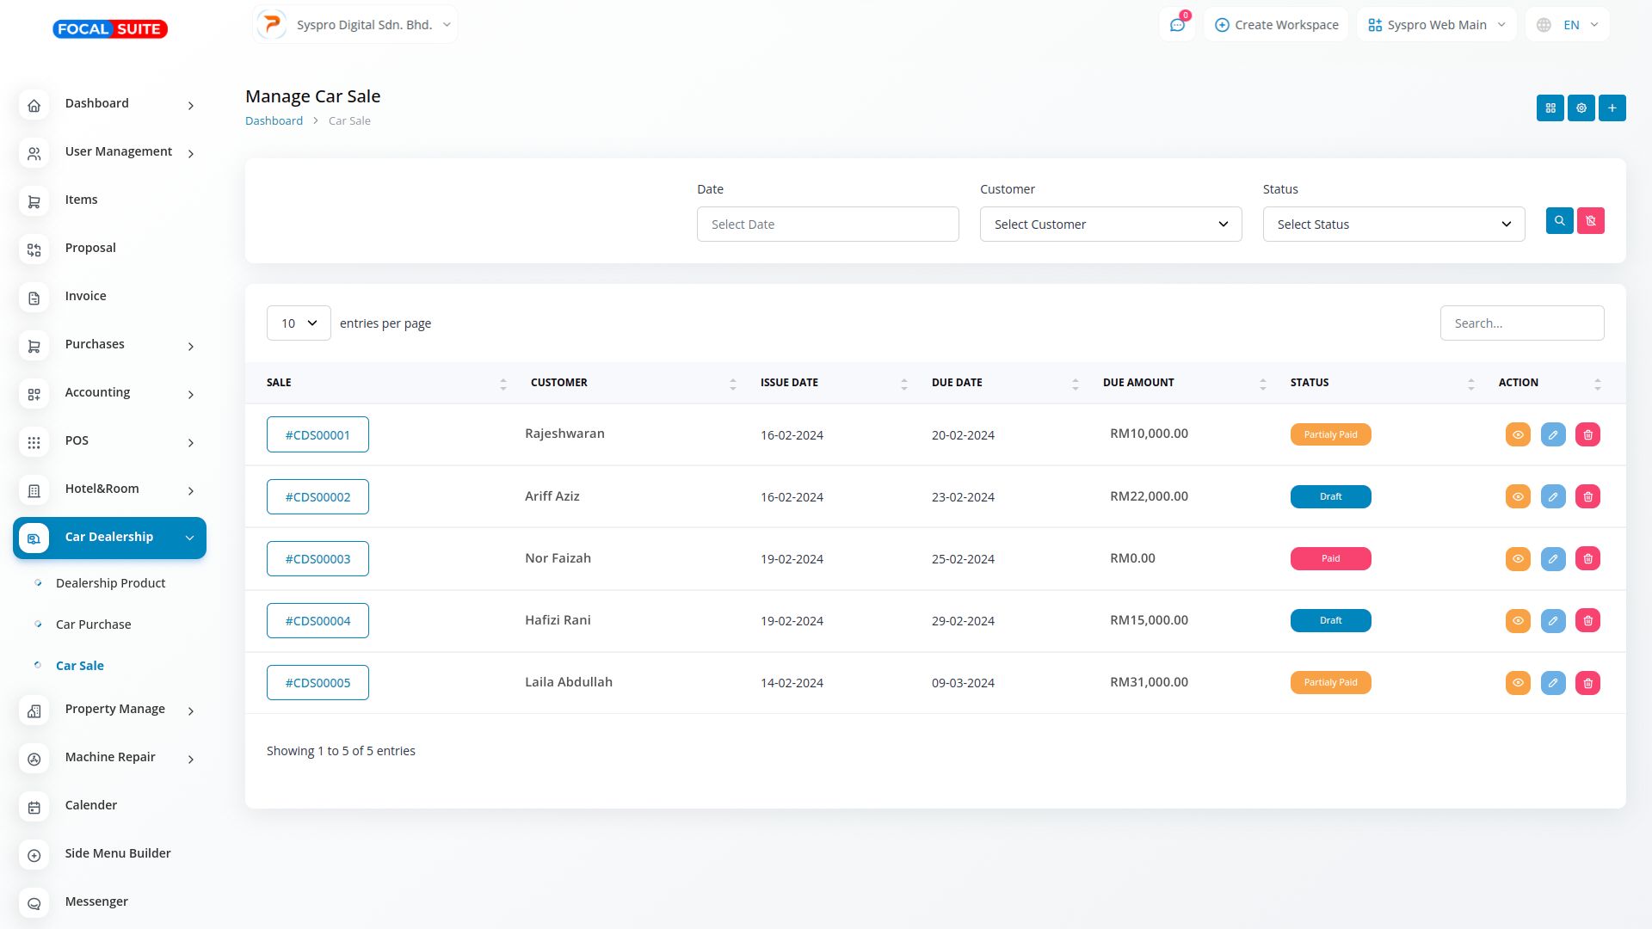1652x929 pixels.
Task: Change the entries per page dropdown
Action: tap(299, 323)
